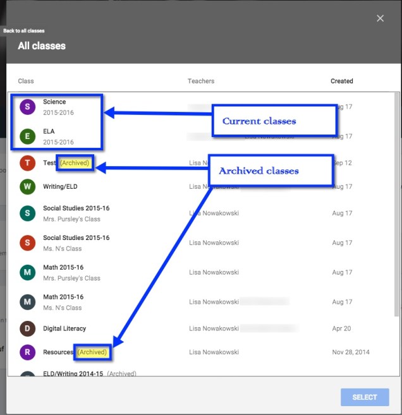Click the green E ELA class icon
Image resolution: width=402 pixels, height=415 pixels.
coord(27,136)
